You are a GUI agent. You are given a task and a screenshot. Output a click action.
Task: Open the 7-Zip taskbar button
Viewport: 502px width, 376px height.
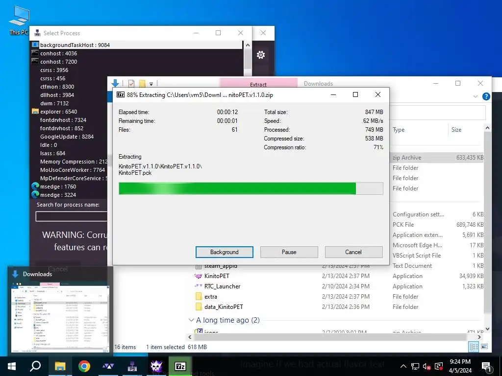point(180,366)
